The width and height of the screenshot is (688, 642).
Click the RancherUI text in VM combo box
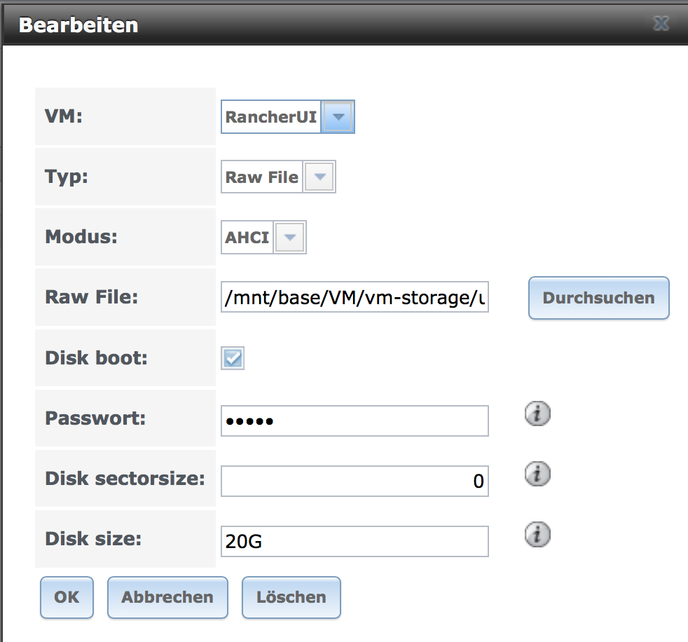[x=270, y=117]
